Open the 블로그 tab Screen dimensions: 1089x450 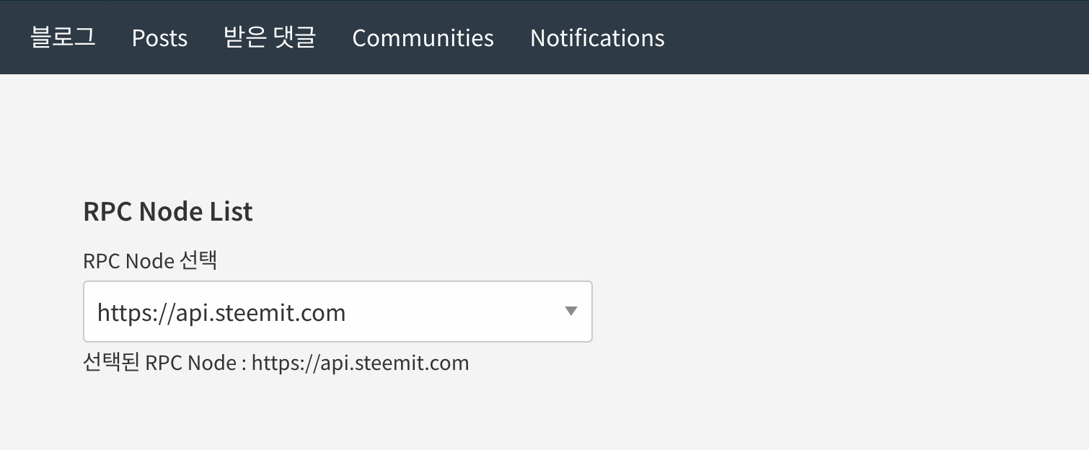(63, 37)
